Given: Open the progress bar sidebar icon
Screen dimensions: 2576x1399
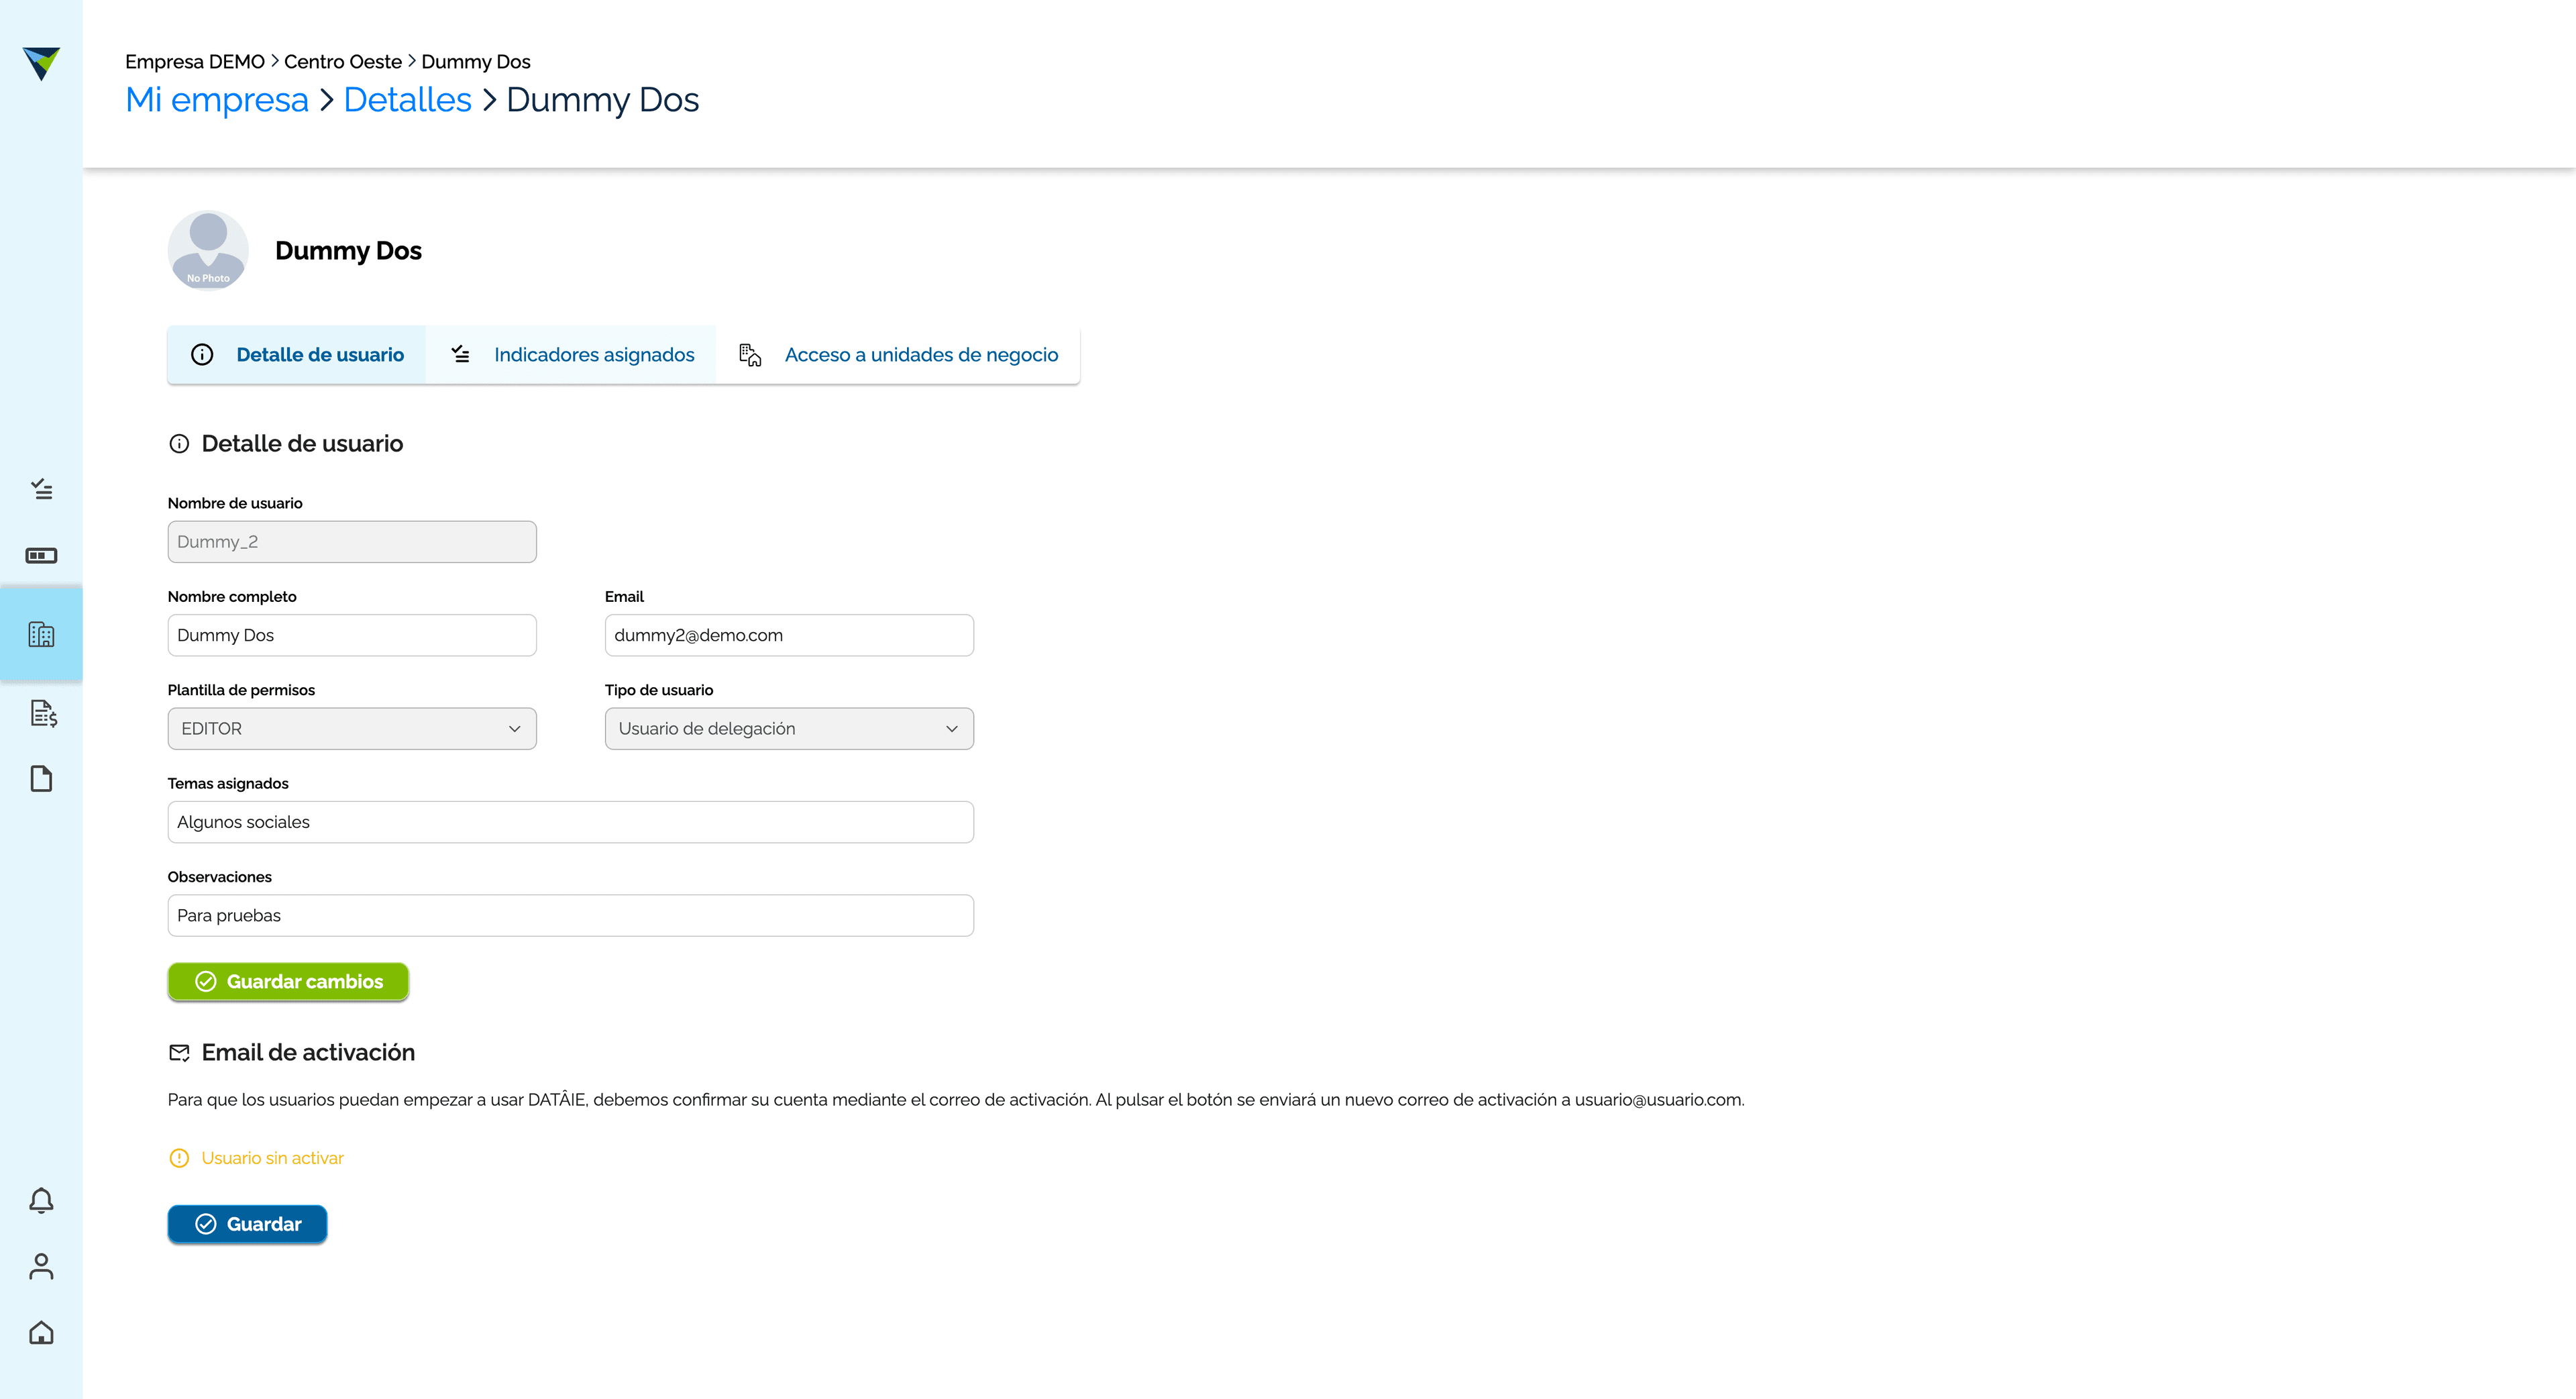Looking at the screenshot, I should pos(41,556).
